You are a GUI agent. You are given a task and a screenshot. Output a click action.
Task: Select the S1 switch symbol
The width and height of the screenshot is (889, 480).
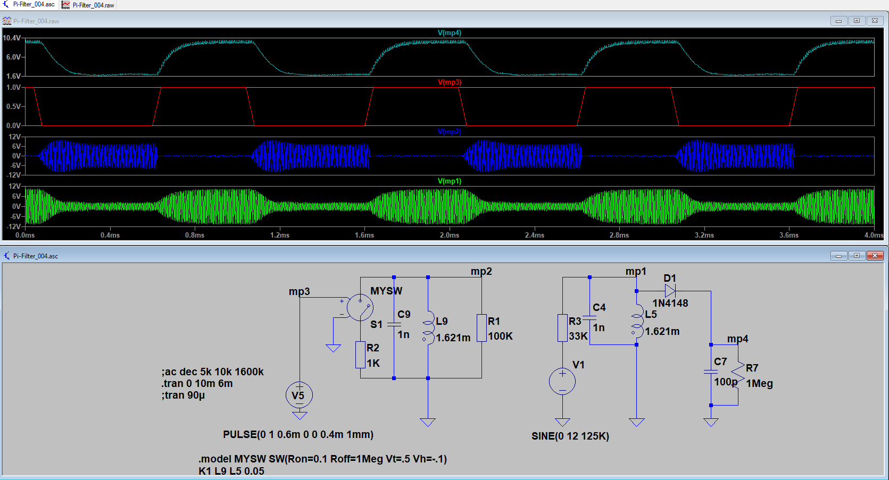tap(360, 307)
